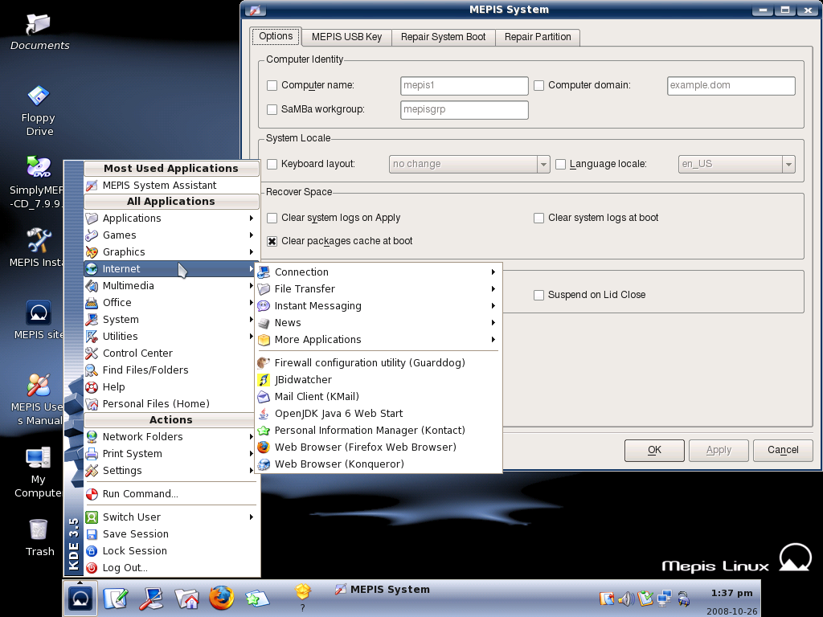Choose Run Command... from the KDE menu
Image resolution: width=823 pixels, height=617 pixels.
pos(171,494)
